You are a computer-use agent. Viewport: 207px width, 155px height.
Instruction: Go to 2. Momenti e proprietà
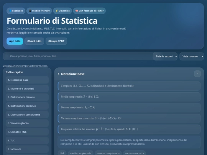point(27,88)
